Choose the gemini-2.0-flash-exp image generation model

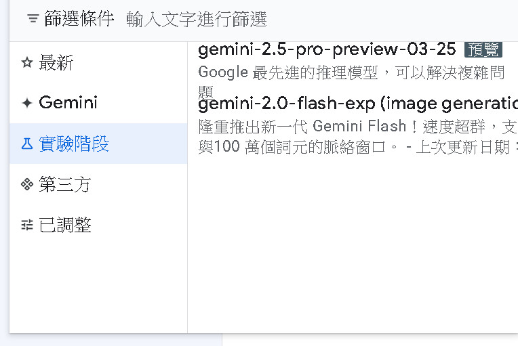(357, 104)
